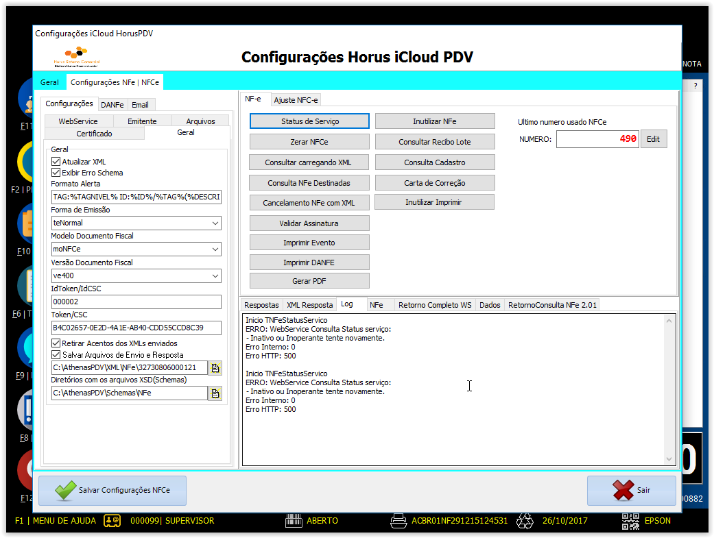The width and height of the screenshot is (714, 538).
Task: Uncheck the Atualizar XML checkbox
Action: pos(56,162)
